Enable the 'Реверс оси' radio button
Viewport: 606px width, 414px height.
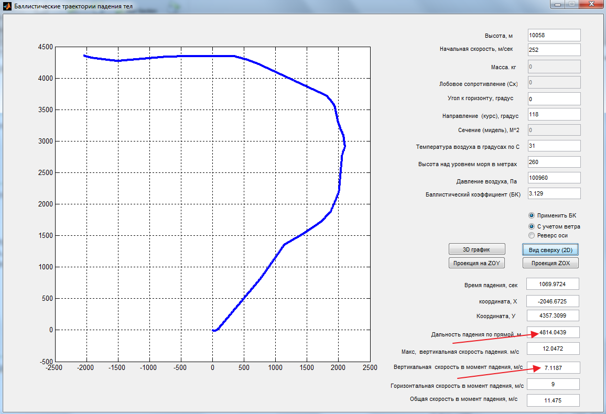pyautogui.click(x=532, y=235)
